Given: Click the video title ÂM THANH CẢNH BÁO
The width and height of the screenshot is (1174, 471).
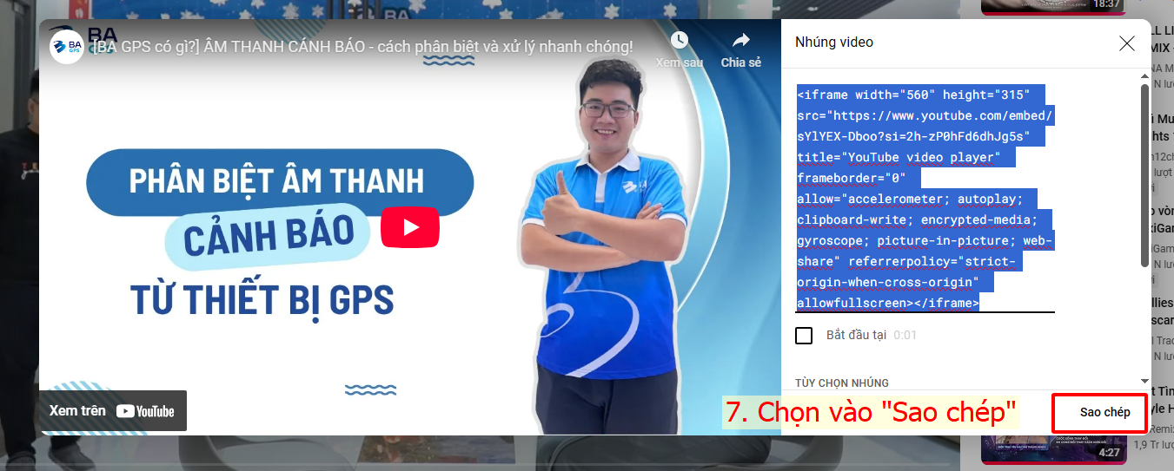Looking at the screenshot, I should tap(364, 46).
